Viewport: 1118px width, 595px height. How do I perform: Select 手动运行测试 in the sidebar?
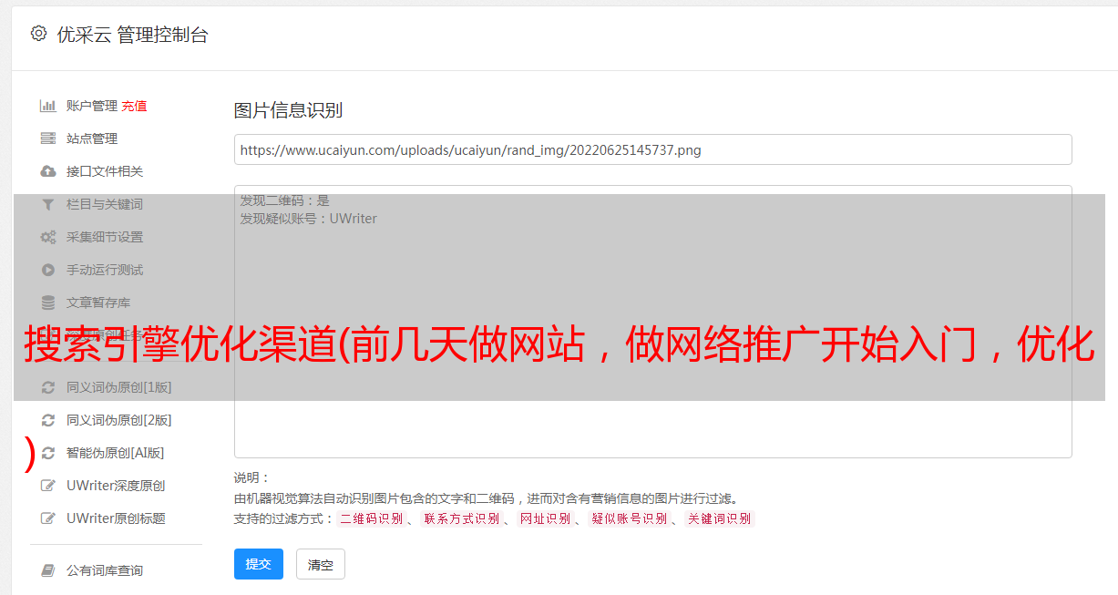(x=105, y=270)
